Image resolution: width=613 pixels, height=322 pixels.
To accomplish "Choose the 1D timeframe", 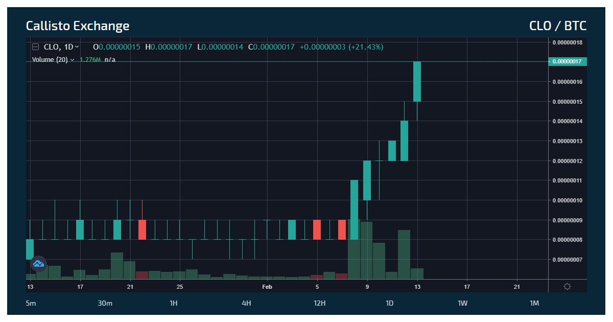I will coord(389,304).
